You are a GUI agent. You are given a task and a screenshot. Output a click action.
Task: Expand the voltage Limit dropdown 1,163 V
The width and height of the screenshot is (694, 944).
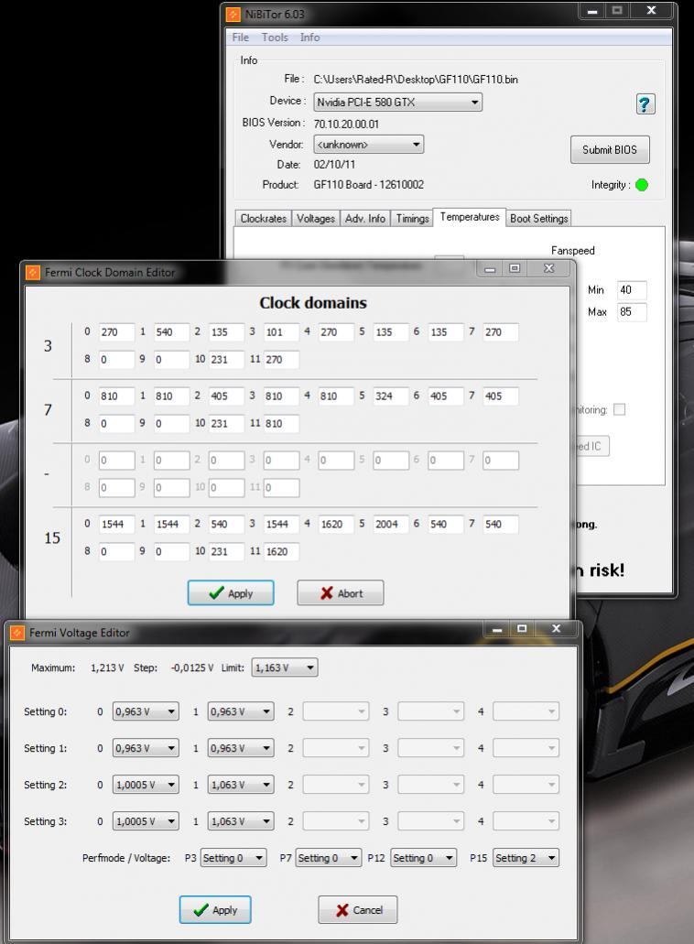pos(285,667)
